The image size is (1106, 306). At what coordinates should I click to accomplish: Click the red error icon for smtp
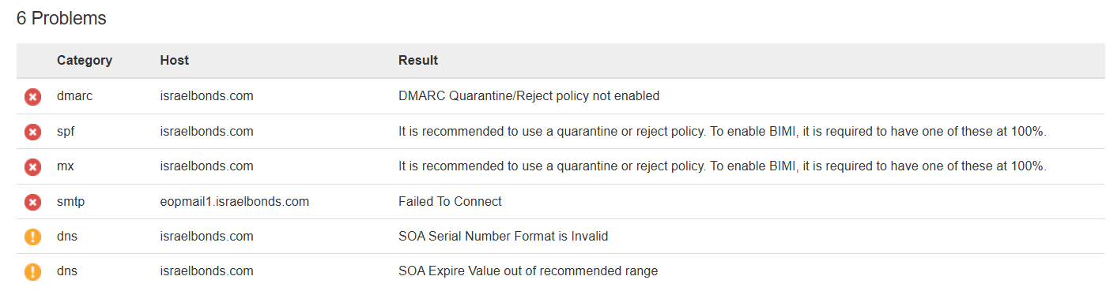click(32, 202)
